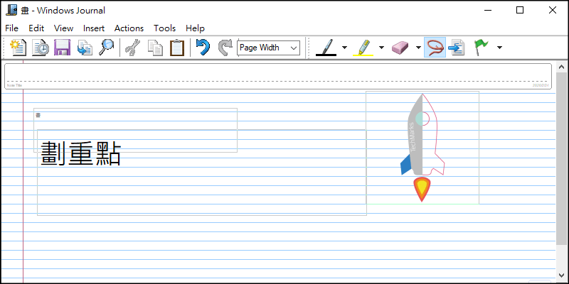Open the View Recent Notes icon
The height and width of the screenshot is (284, 569).
(40, 48)
